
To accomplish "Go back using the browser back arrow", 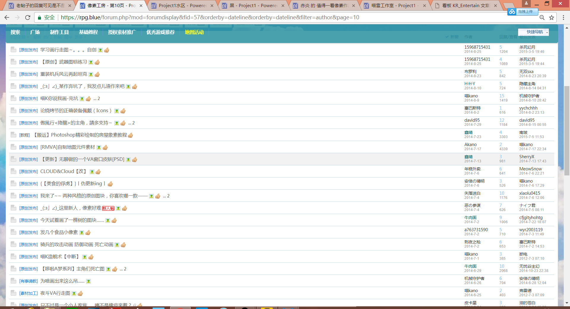I will click(7, 18).
